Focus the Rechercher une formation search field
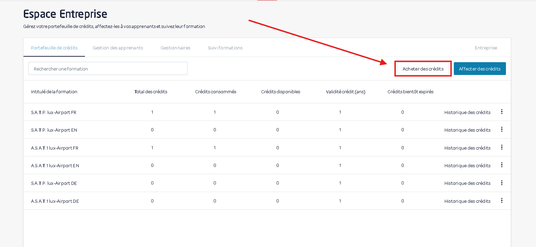The width and height of the screenshot is (536, 247). [x=108, y=69]
